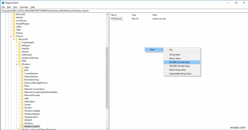Maximize the Registry Editor window
This screenshot has width=248, height=130.
[236, 3]
